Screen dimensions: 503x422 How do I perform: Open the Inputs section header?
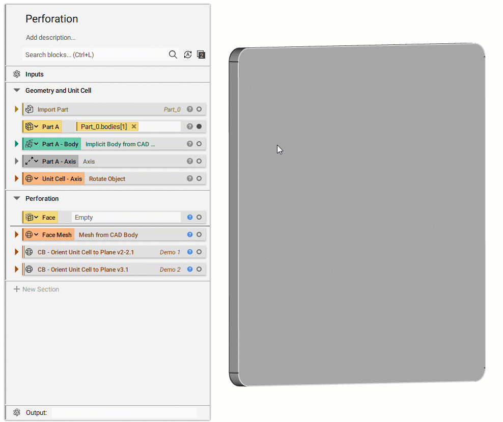108,74
